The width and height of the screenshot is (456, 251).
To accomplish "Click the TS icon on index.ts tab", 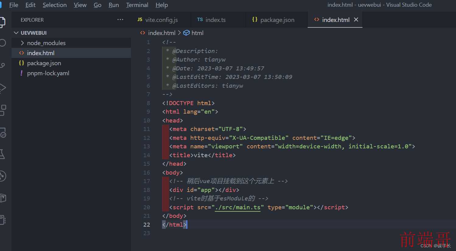I will coord(200,19).
